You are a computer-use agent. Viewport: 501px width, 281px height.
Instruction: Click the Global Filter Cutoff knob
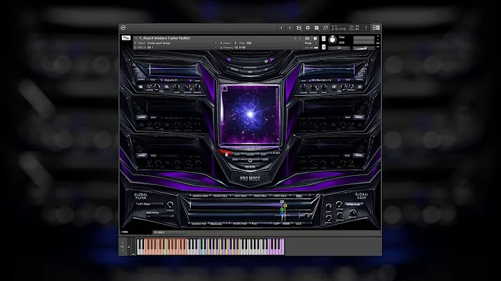pos(170,204)
